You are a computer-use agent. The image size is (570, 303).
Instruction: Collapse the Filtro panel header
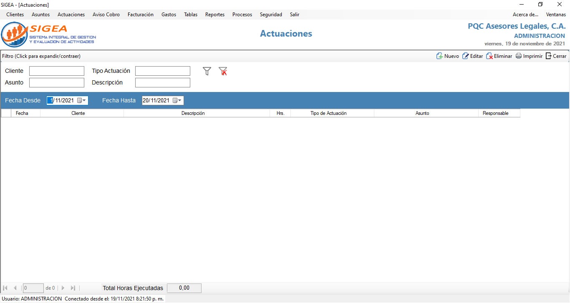point(41,56)
